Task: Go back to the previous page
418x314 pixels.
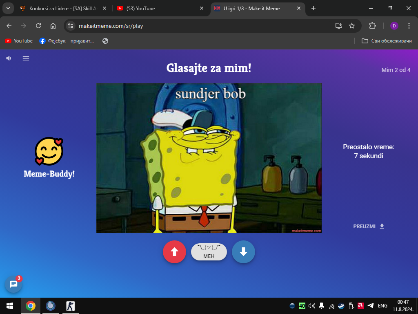Action: (x=9, y=26)
